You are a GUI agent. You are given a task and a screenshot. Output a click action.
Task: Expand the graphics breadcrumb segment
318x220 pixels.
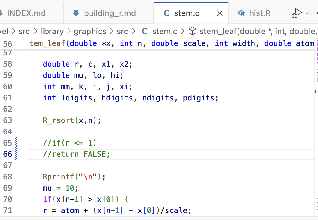90,31
